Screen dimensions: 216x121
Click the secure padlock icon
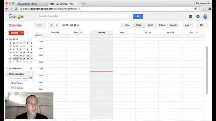[21, 9]
